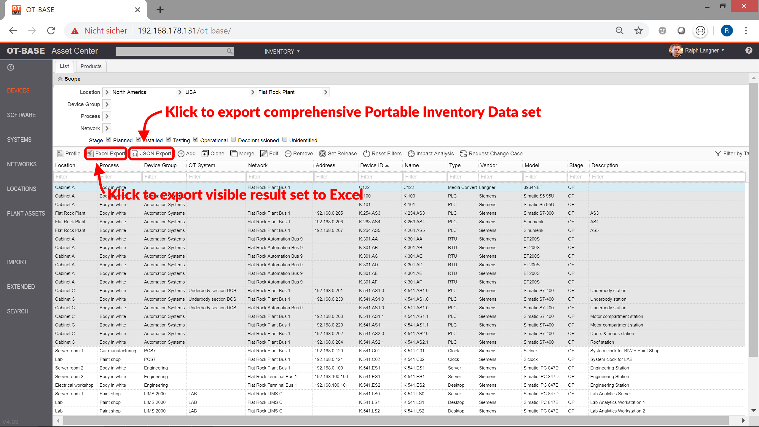Open EXTENDED in the sidebar

pyautogui.click(x=21, y=287)
